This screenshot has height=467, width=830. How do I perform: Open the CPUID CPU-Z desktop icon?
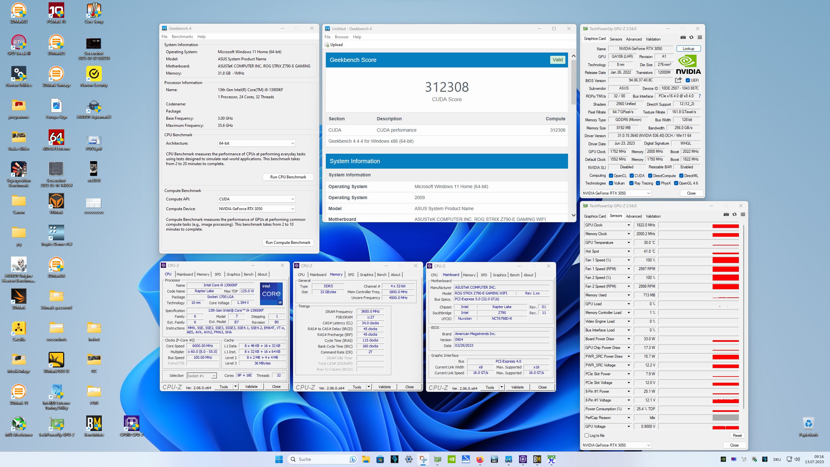[131, 426]
